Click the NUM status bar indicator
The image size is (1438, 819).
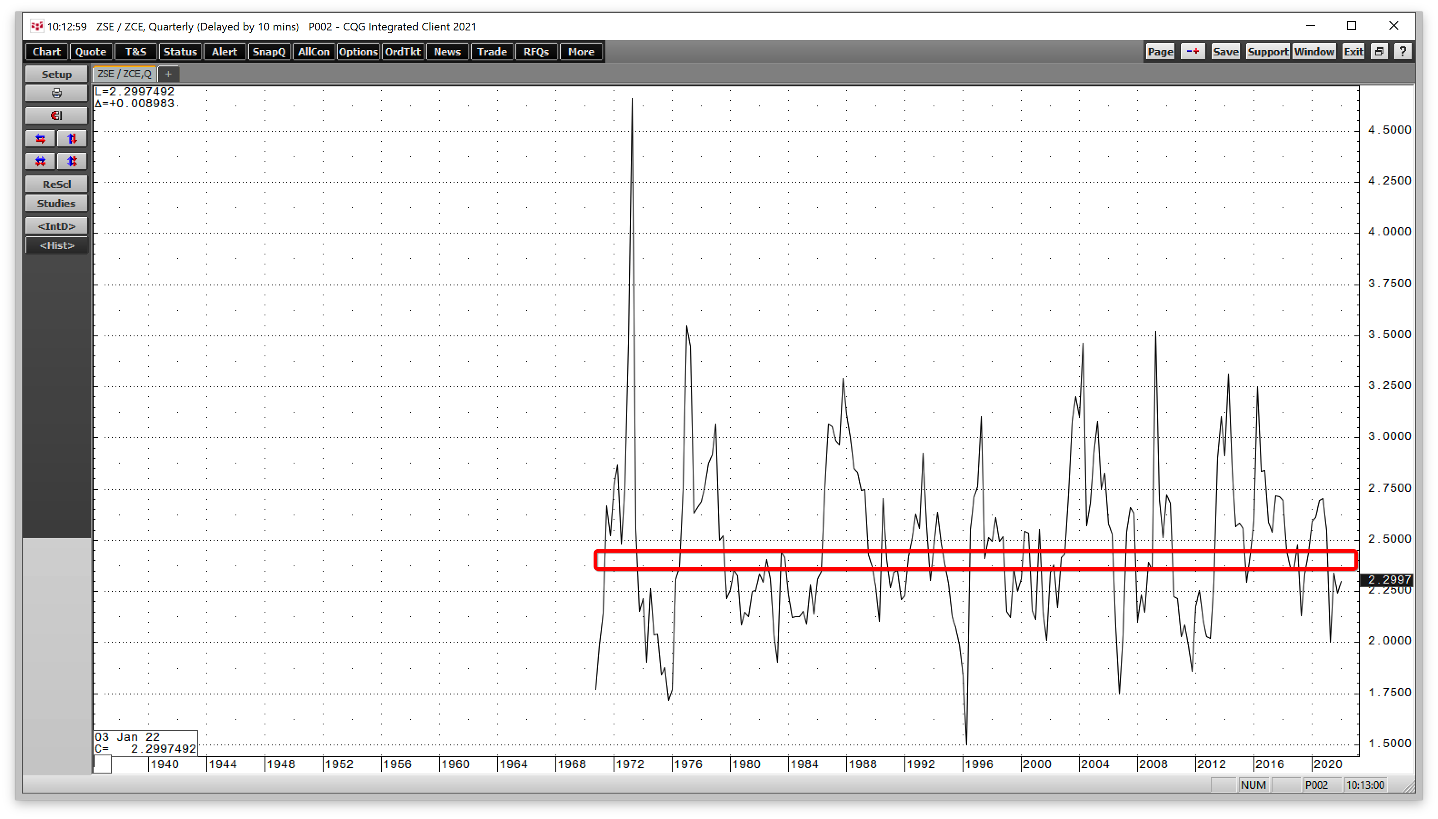[x=1253, y=785]
